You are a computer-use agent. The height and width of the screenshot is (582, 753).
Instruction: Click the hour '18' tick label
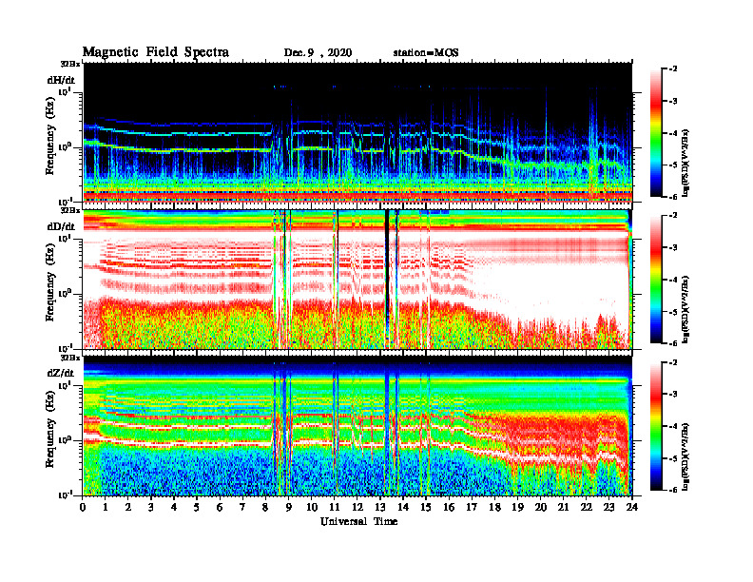494,508
